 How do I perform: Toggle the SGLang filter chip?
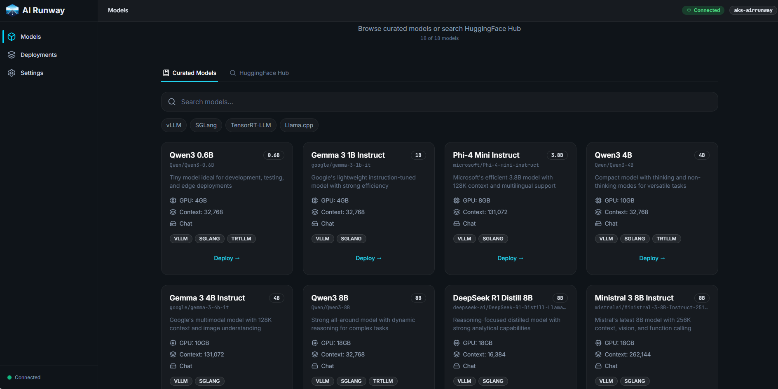pos(206,125)
